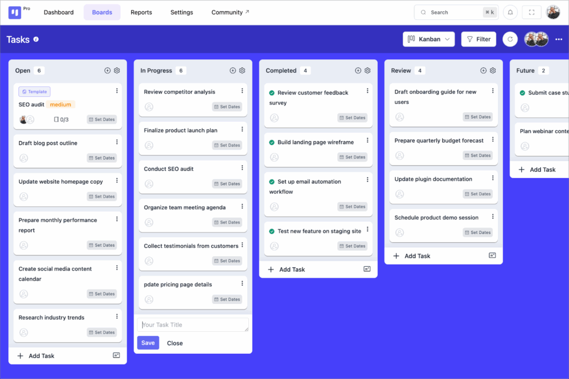Click the 0/3 checklist progress on SEO audit

click(x=62, y=119)
